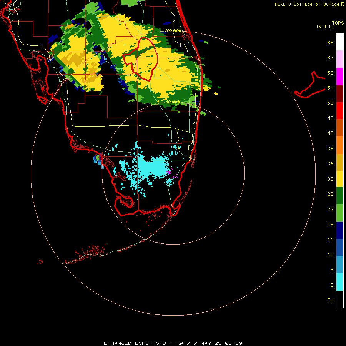
Task: Click the gold 34 K FT legend swatch
Action: 339,162
